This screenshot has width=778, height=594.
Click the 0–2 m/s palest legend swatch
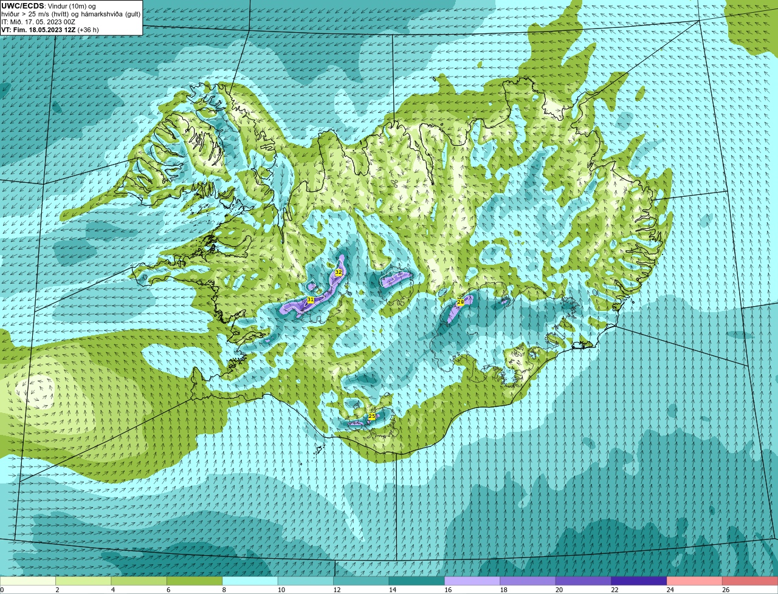28,581
